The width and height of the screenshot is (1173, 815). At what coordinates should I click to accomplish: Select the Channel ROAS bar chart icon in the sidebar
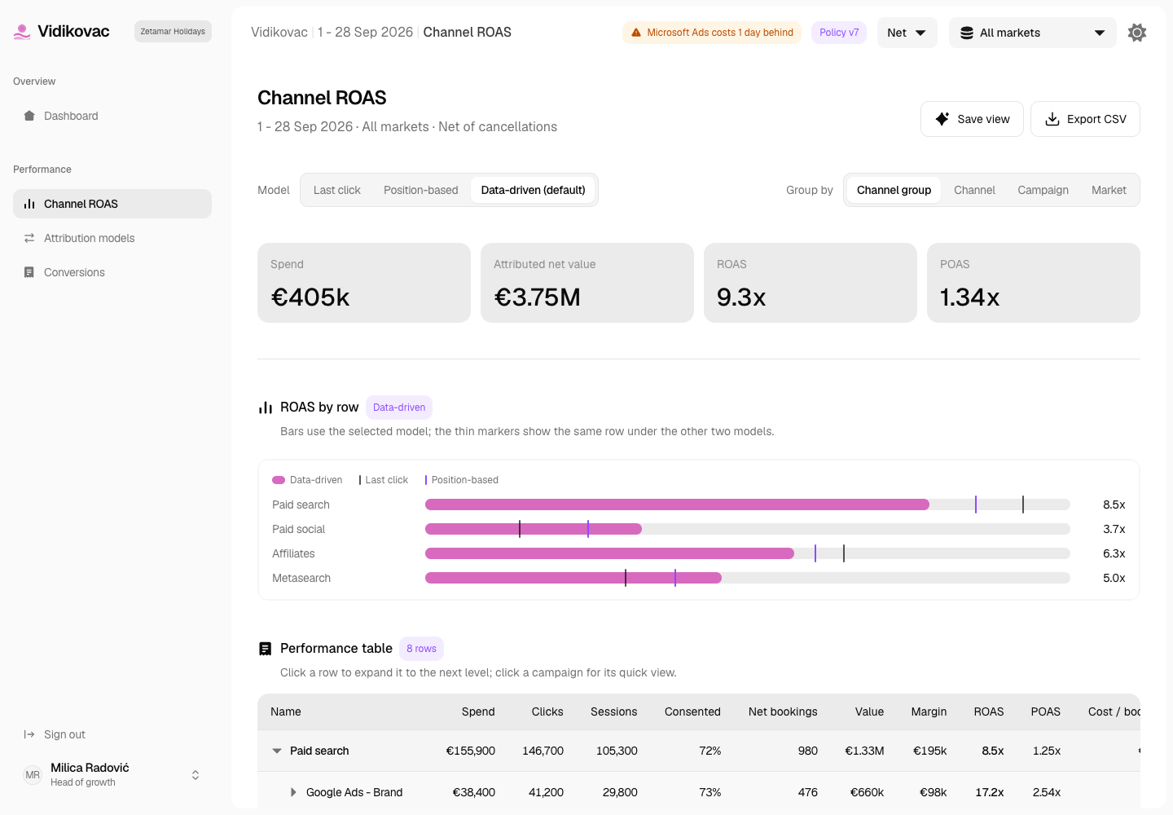click(29, 204)
